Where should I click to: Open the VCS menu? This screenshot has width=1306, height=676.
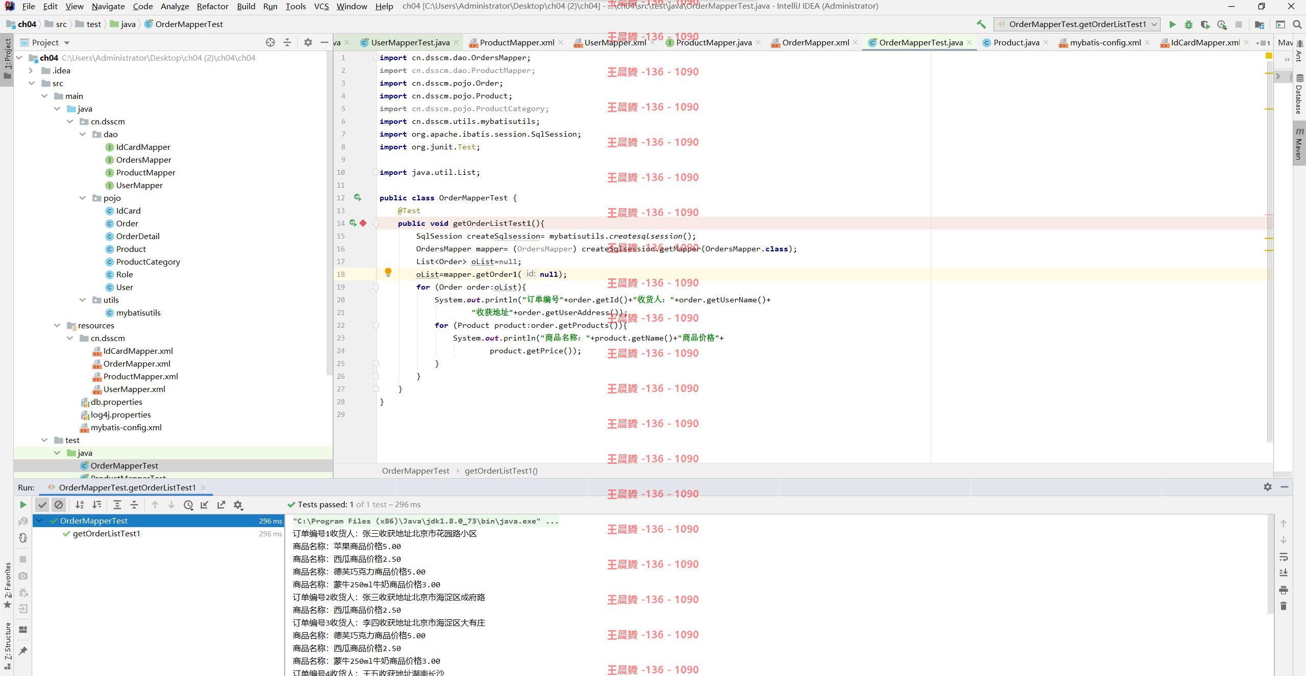point(321,7)
